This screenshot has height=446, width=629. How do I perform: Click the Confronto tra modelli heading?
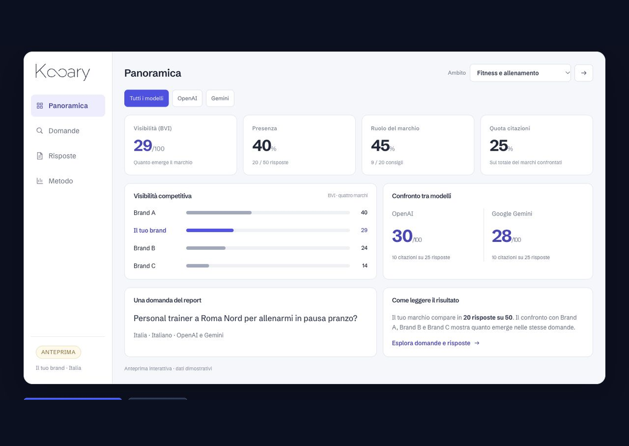coord(421,196)
